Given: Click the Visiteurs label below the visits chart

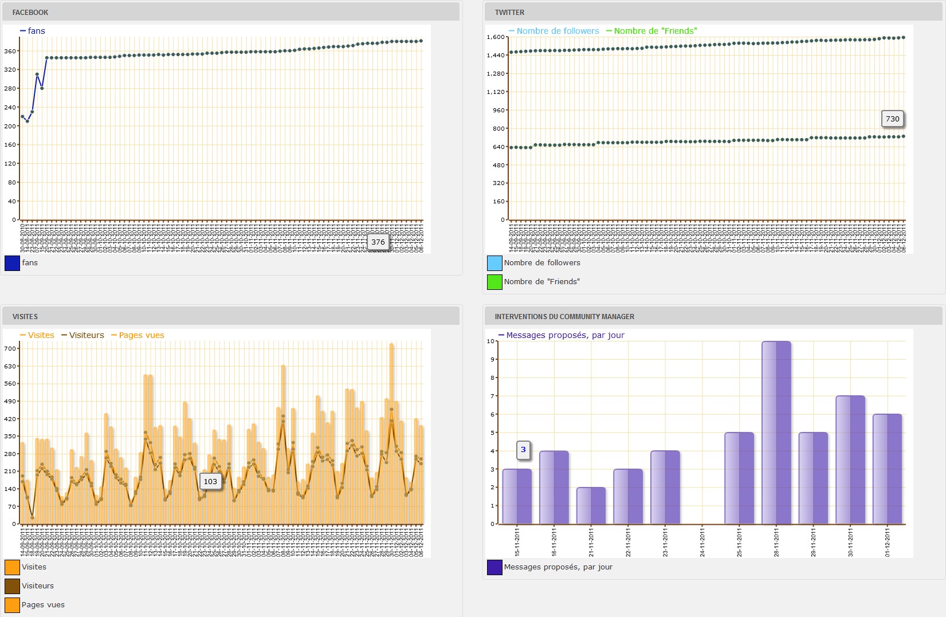Looking at the screenshot, I should click(x=38, y=586).
